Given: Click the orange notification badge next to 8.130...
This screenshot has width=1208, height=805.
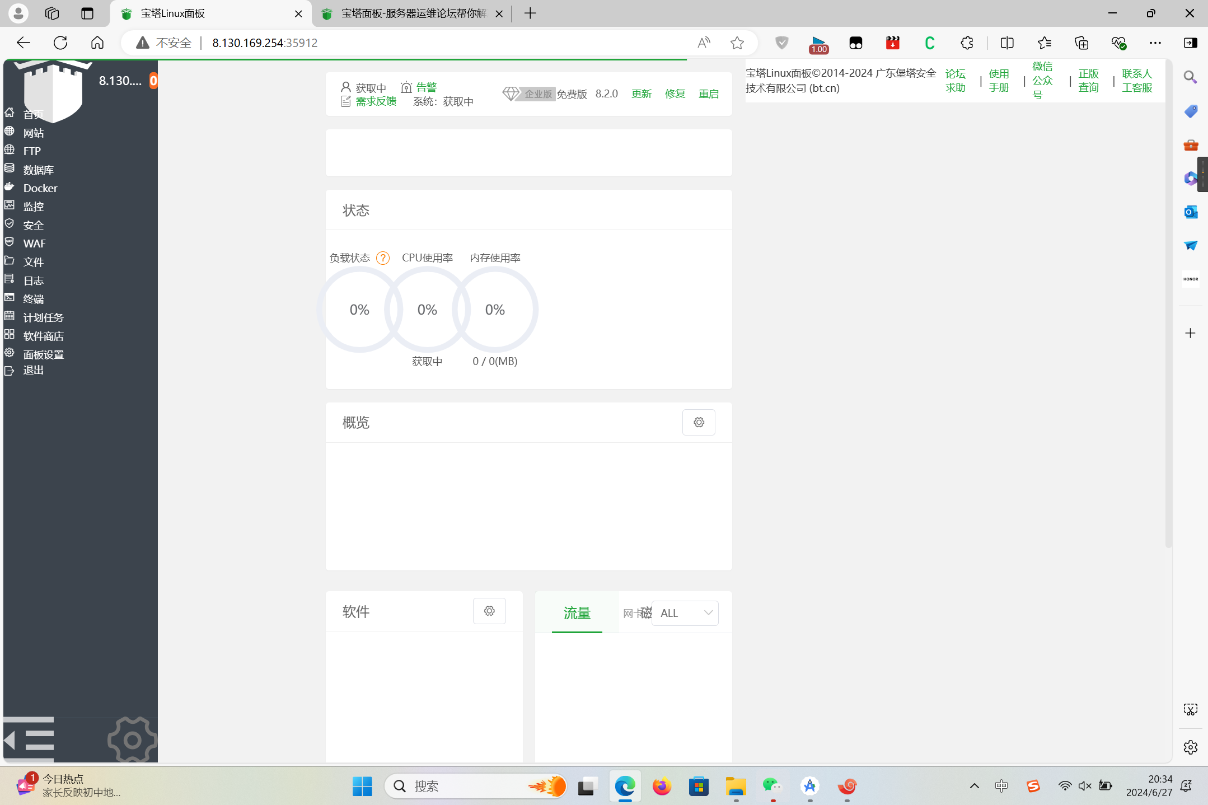Looking at the screenshot, I should [x=153, y=81].
